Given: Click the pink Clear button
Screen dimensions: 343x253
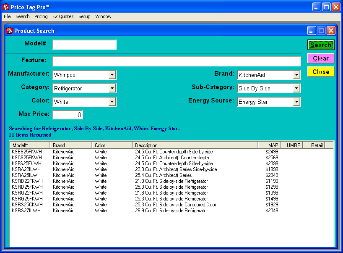Looking at the screenshot, I should tap(321, 58).
